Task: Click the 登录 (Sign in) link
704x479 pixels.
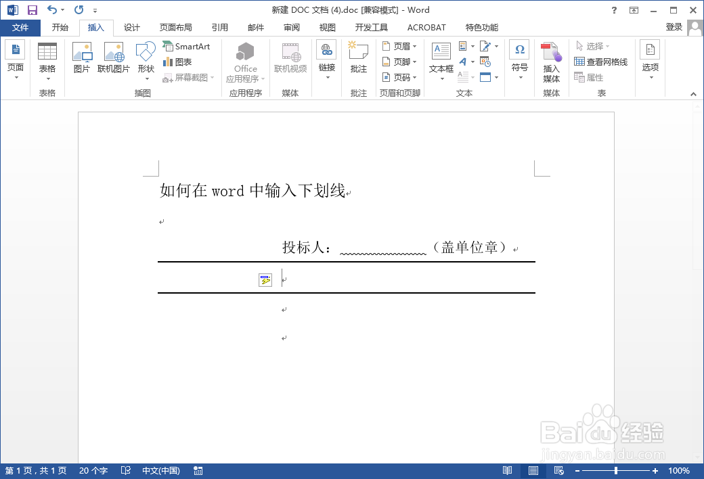Action: (674, 28)
